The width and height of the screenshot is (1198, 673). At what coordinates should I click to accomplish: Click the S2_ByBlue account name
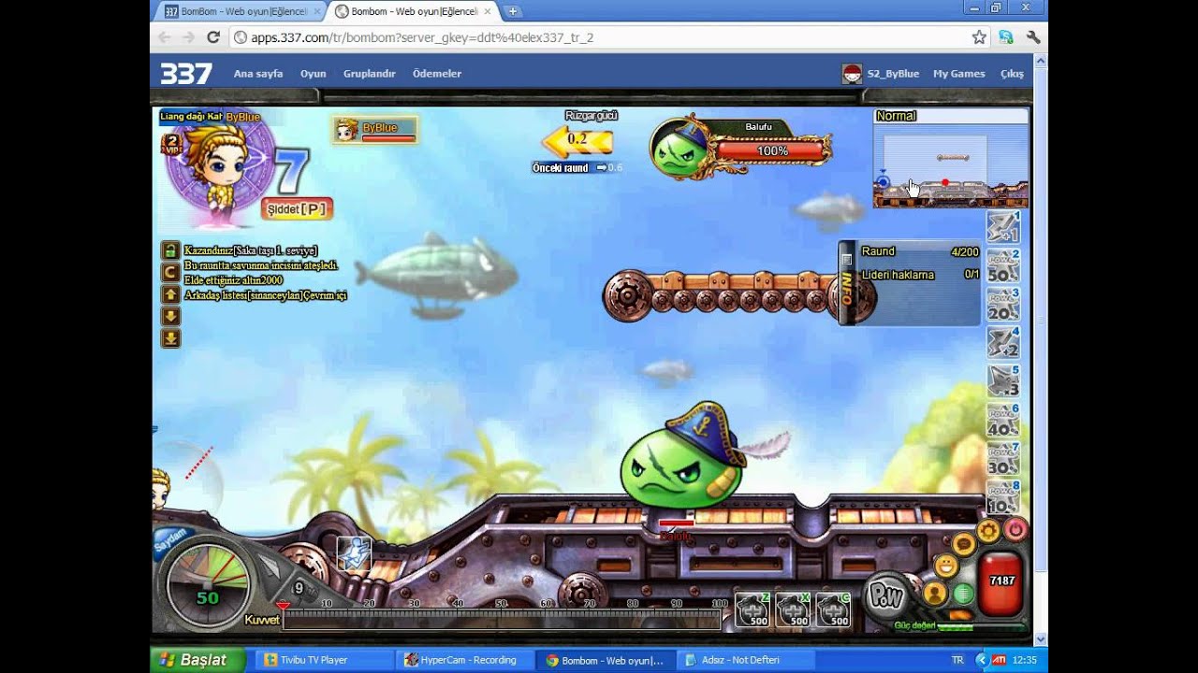tap(893, 74)
